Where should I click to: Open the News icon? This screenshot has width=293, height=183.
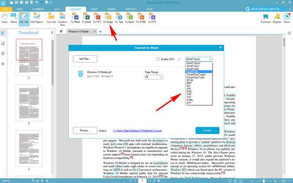point(287,18)
